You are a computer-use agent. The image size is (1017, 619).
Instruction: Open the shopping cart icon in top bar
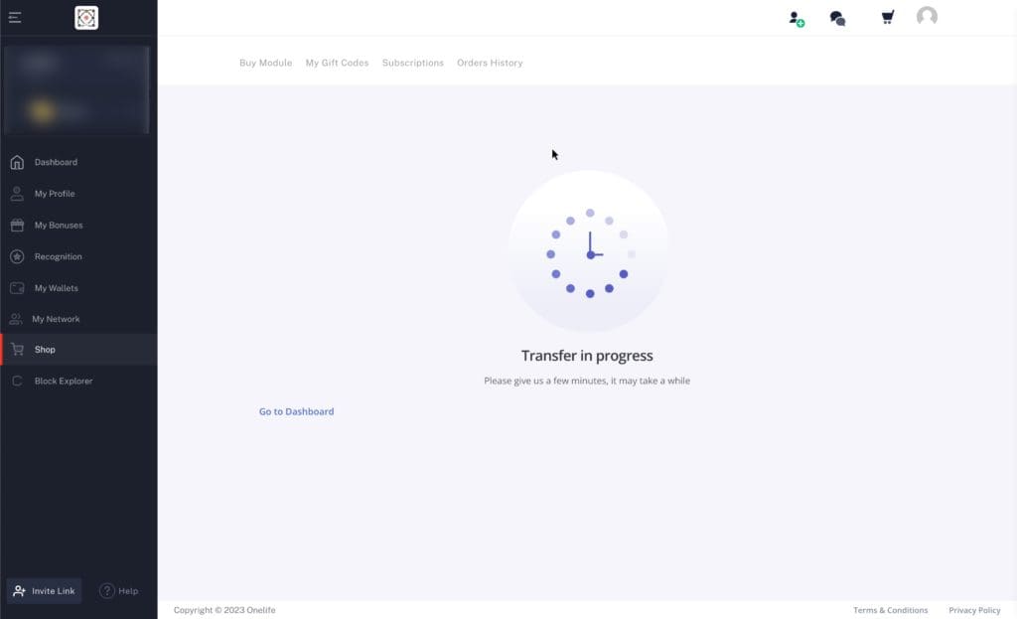(887, 17)
